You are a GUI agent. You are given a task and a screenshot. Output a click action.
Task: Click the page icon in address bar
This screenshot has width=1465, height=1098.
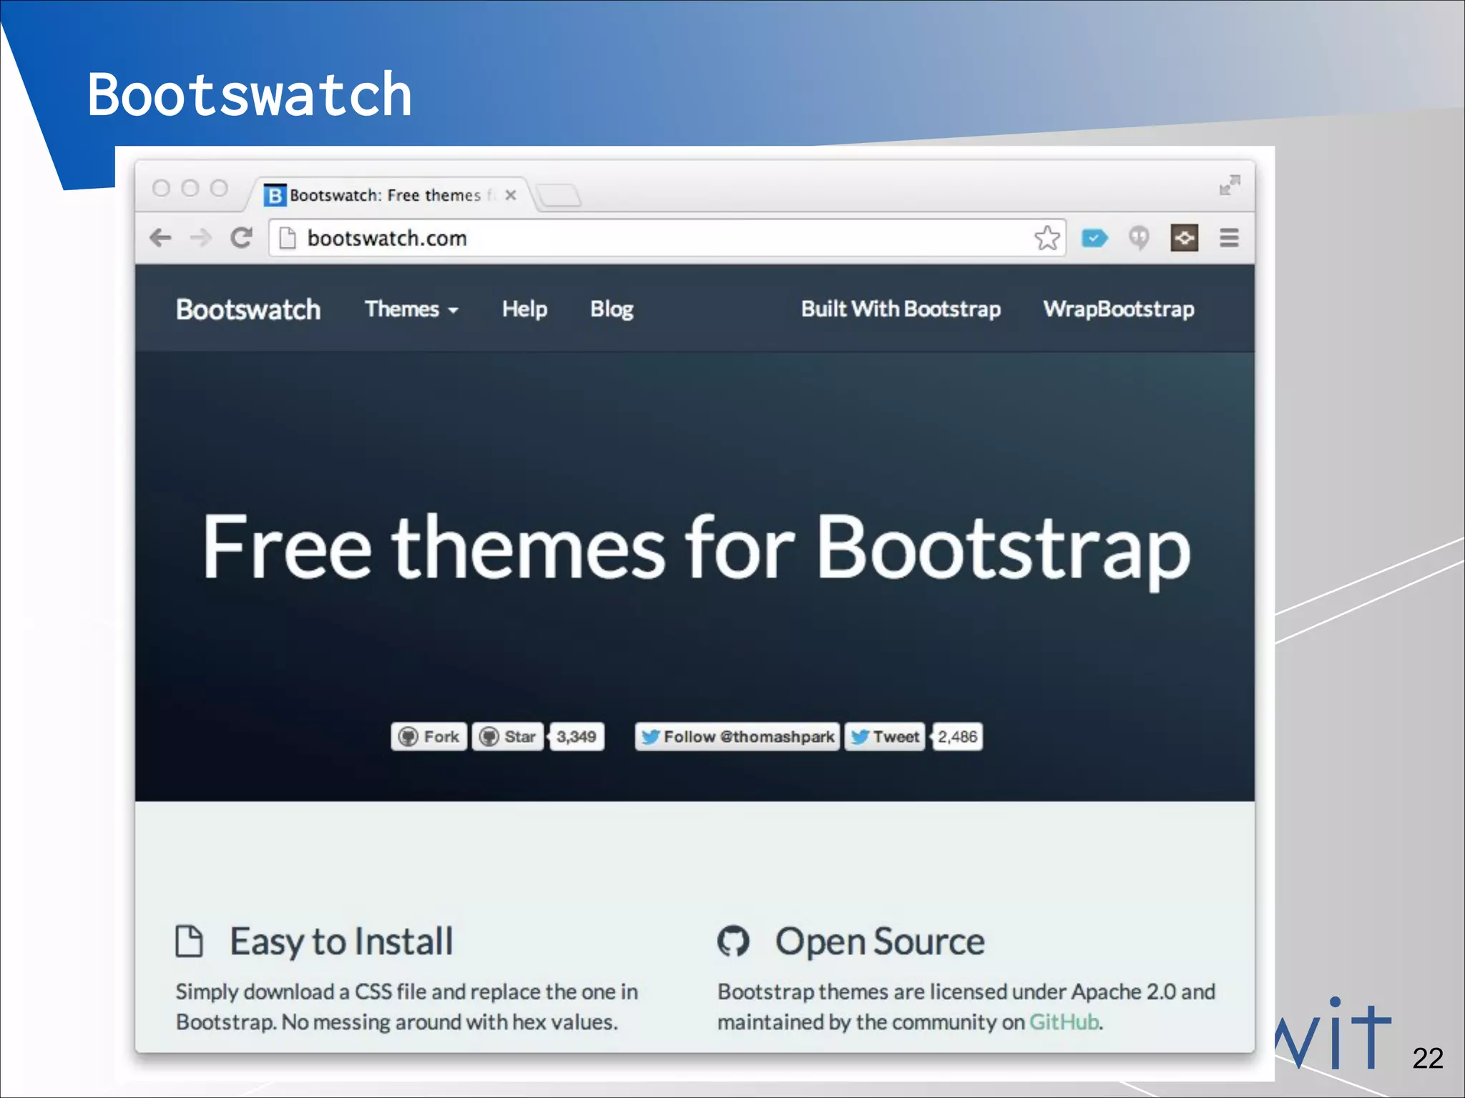coord(287,238)
